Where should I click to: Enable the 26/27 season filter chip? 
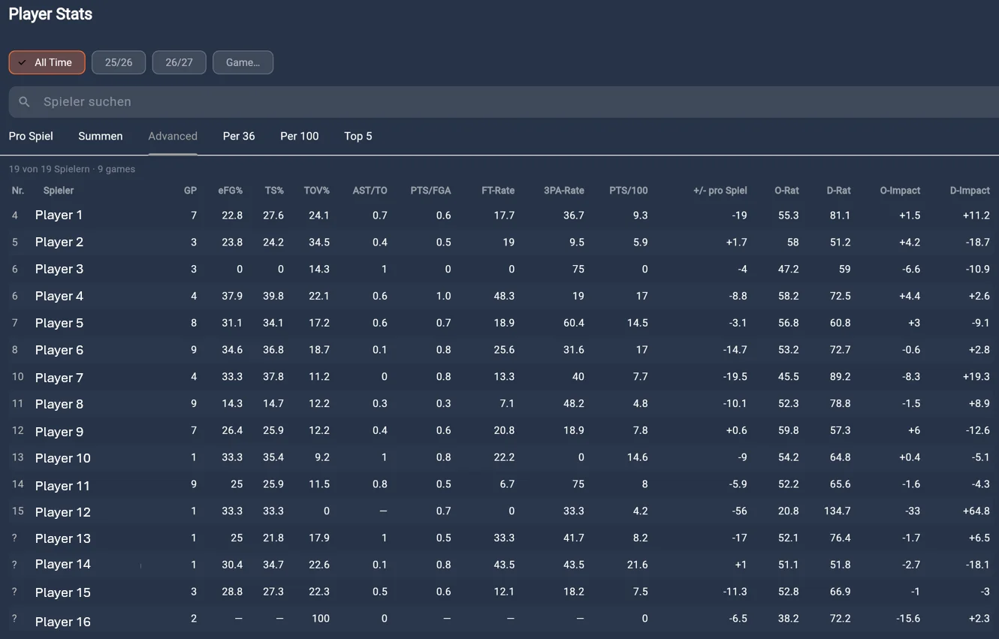pos(179,62)
